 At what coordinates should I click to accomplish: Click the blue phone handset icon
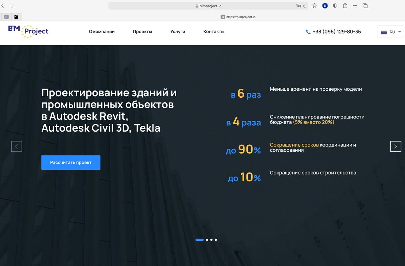click(308, 32)
